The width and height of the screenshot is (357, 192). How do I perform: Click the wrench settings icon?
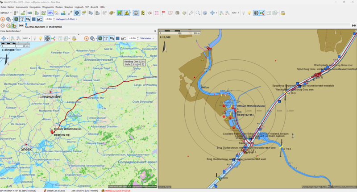(x=191, y=13)
